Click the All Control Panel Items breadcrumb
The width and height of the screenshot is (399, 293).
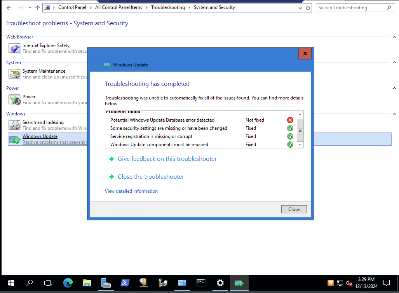tap(118, 7)
